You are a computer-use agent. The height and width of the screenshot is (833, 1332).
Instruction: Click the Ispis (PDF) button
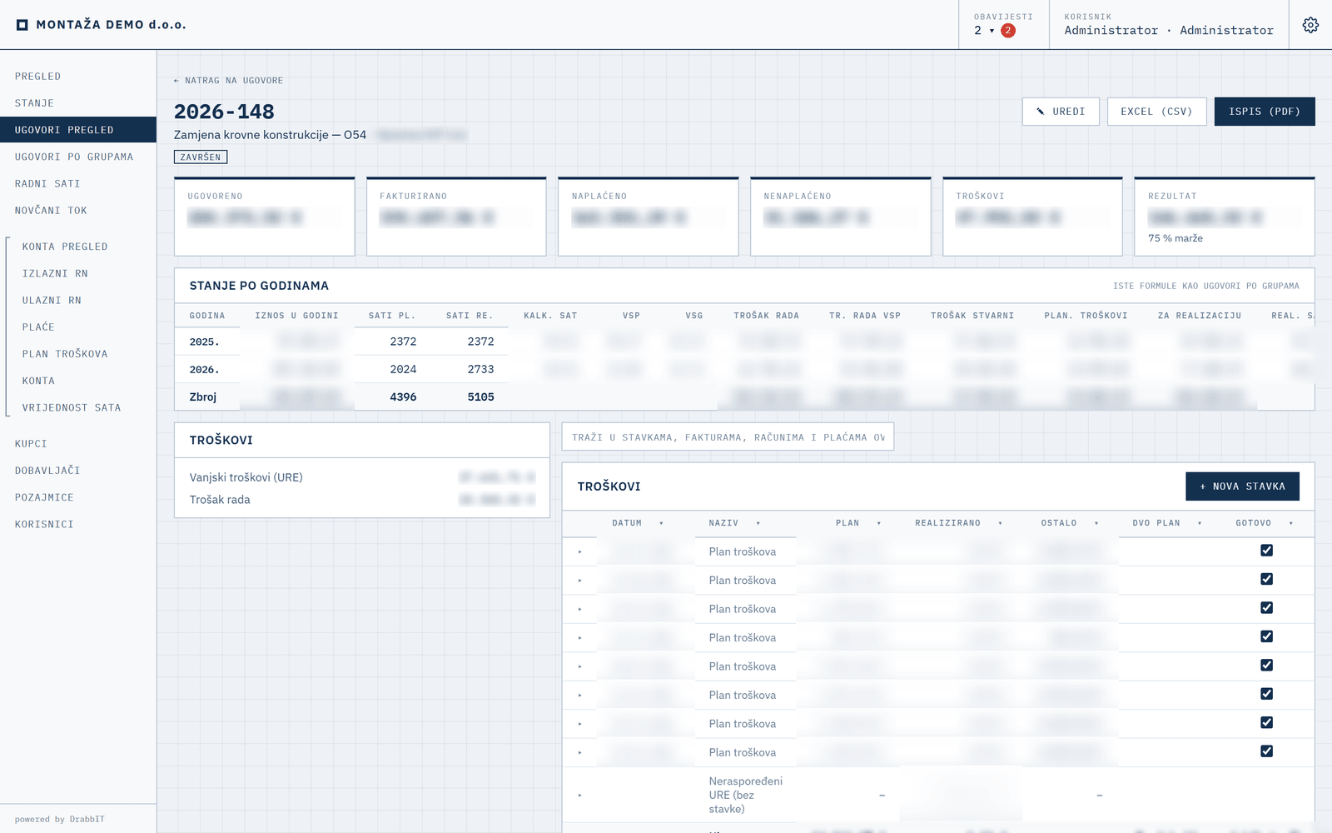point(1265,112)
